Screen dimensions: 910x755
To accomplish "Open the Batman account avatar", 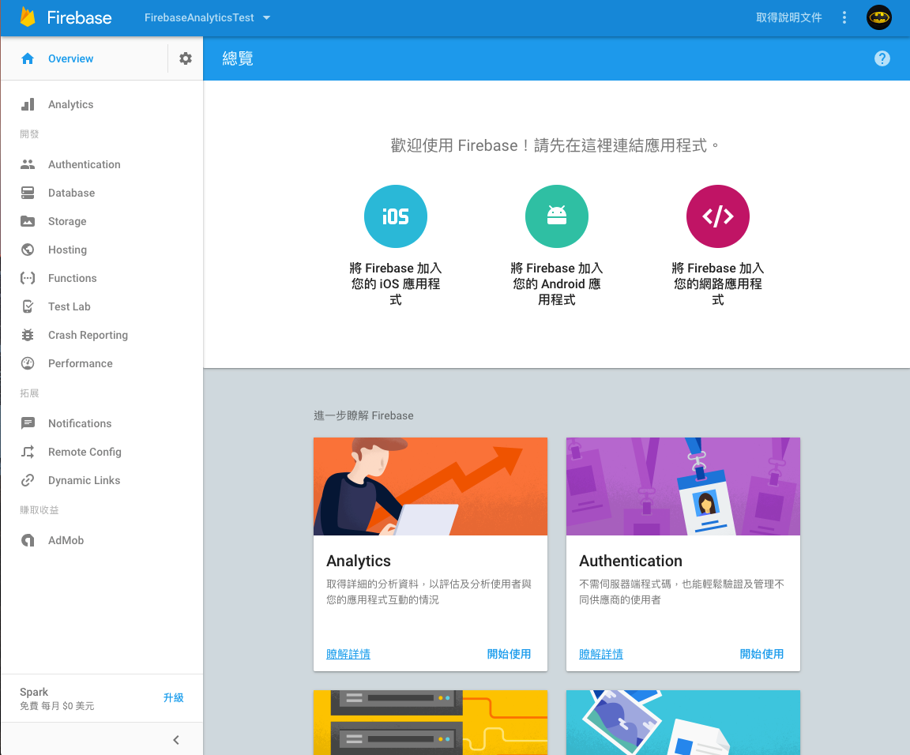I will (878, 17).
